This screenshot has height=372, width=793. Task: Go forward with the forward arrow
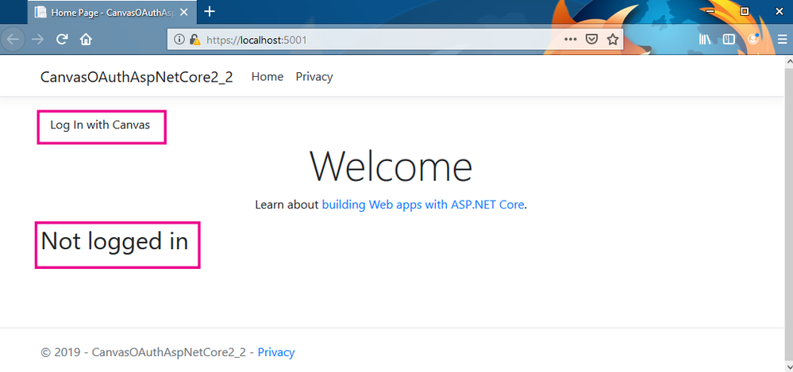pos(38,40)
